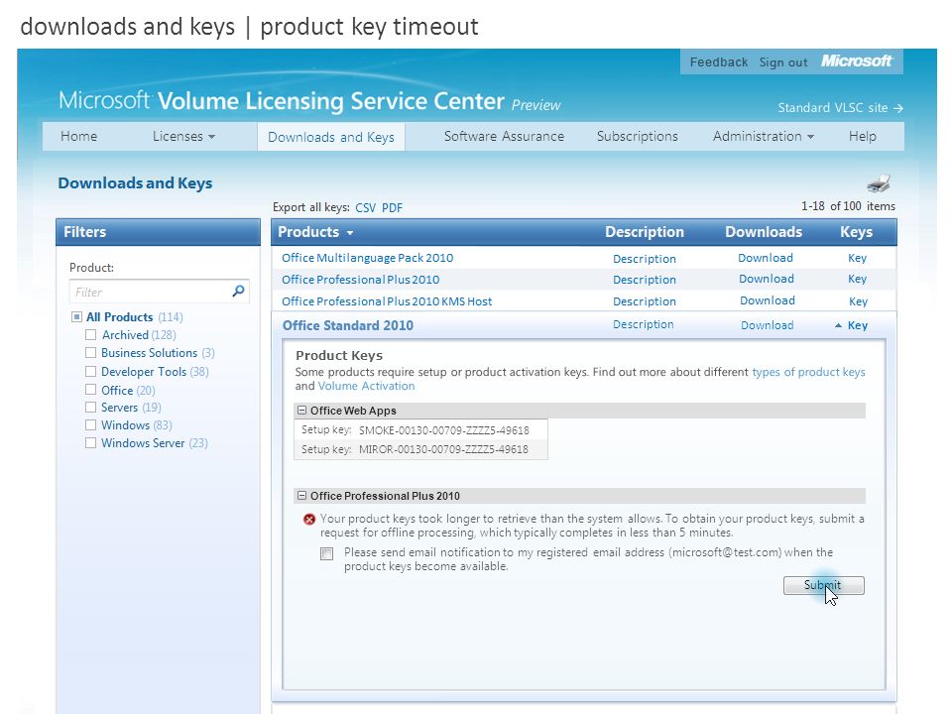952x714 pixels.
Task: Check the Archived filter checkbox
Action: tap(90, 334)
